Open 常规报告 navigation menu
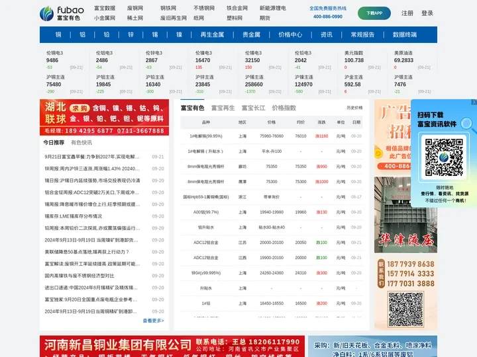 point(362,34)
